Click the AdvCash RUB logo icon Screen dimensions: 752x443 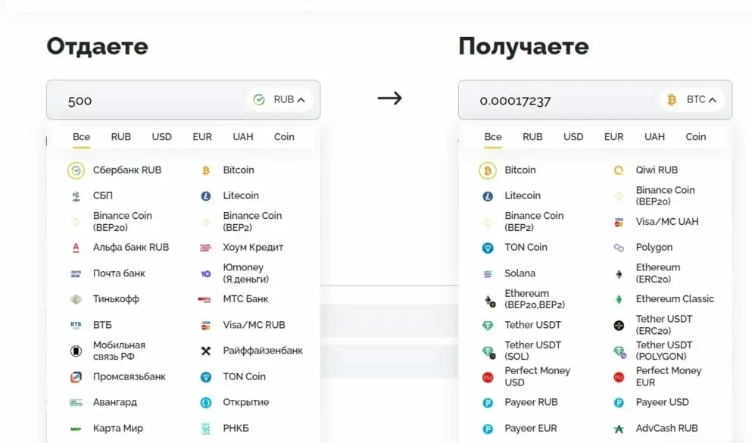(x=619, y=429)
